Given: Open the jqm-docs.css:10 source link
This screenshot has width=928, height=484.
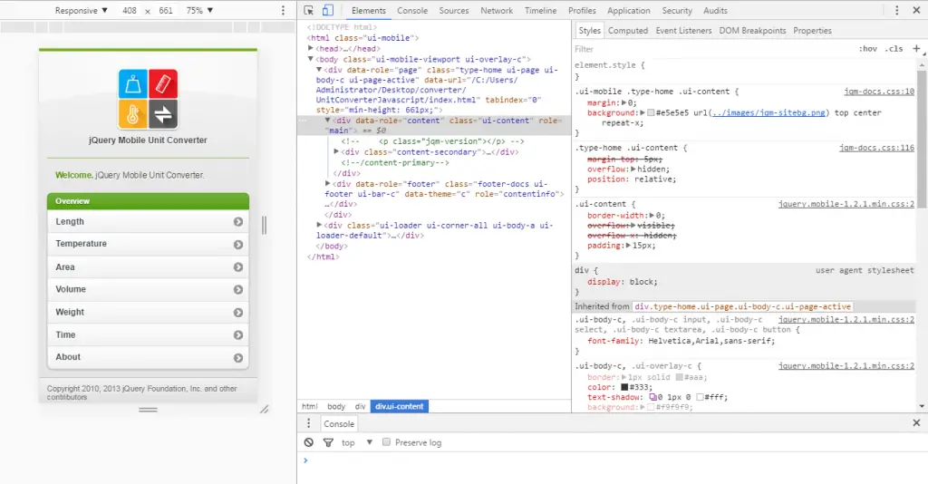Looking at the screenshot, I should tap(878, 92).
